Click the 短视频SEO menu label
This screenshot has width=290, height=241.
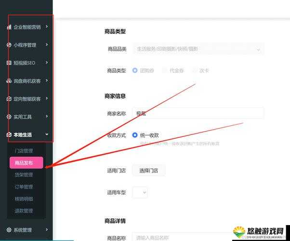pos(24,63)
